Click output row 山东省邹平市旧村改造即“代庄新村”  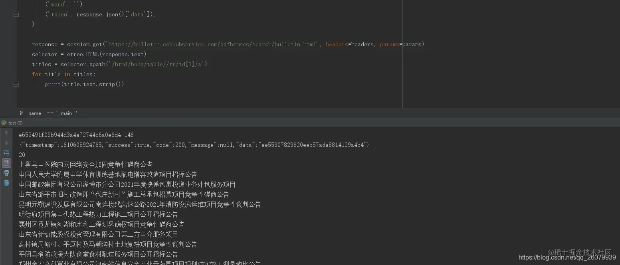point(124,194)
